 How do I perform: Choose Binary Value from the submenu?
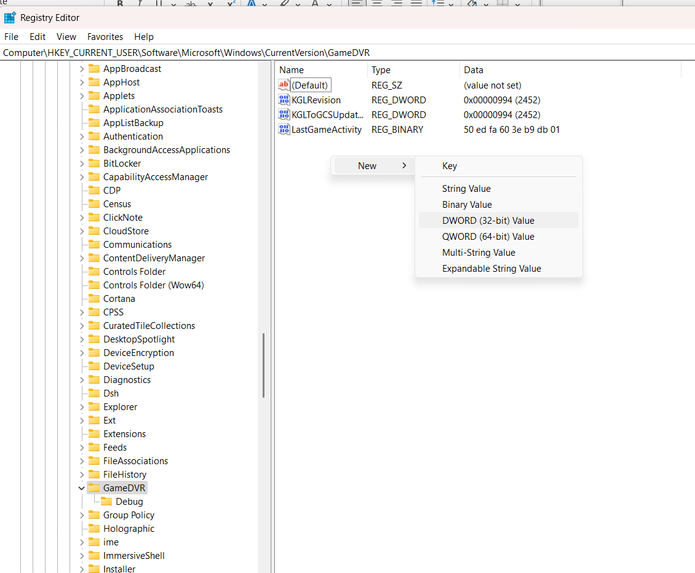499,204
